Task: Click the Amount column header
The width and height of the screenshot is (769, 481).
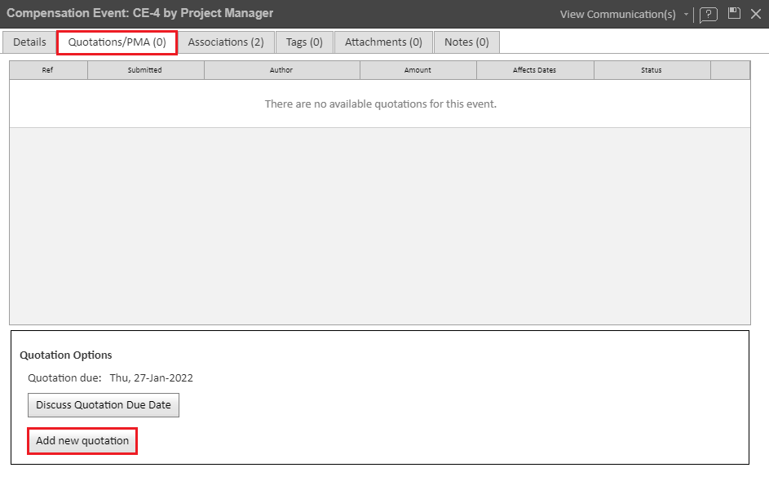Action: pos(418,70)
